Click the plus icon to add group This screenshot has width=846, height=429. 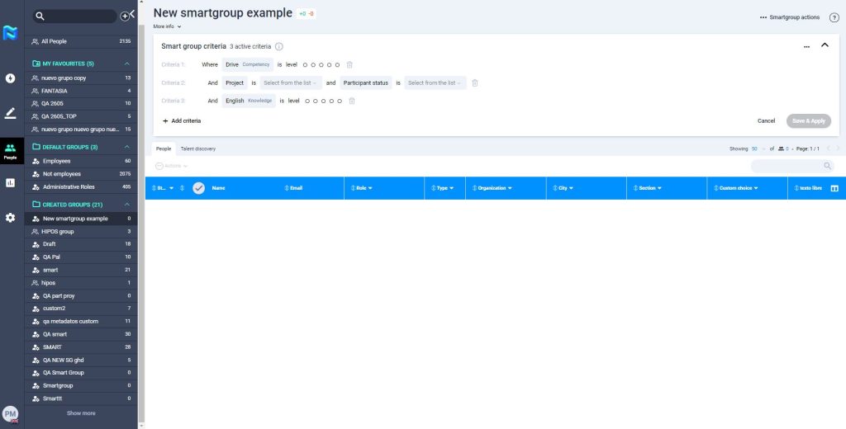tap(125, 16)
